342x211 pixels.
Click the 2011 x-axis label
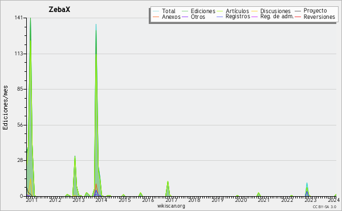[x=31, y=200]
